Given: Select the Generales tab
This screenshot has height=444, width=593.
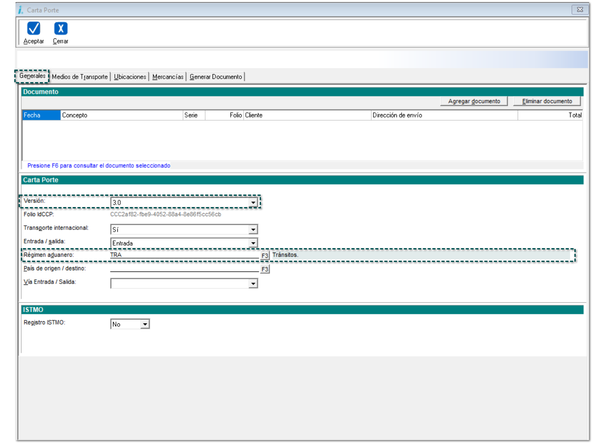Looking at the screenshot, I should pos(32,76).
